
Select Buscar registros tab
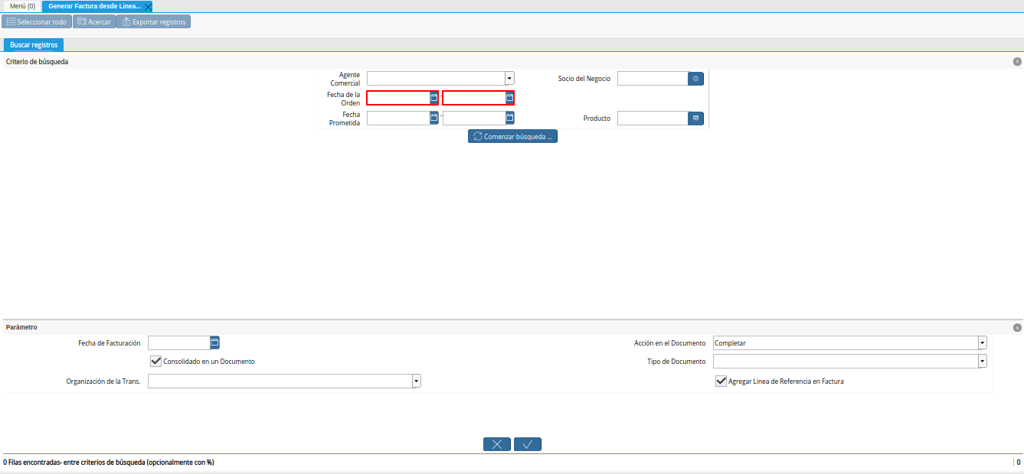tap(34, 45)
